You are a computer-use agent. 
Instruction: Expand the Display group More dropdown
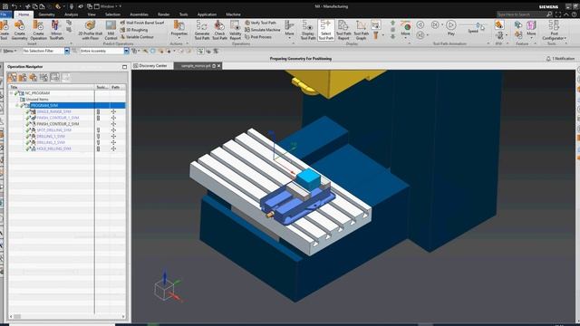405,30
